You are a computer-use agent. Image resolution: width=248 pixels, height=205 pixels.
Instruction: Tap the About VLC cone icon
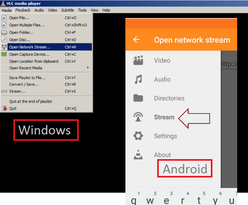138,155
